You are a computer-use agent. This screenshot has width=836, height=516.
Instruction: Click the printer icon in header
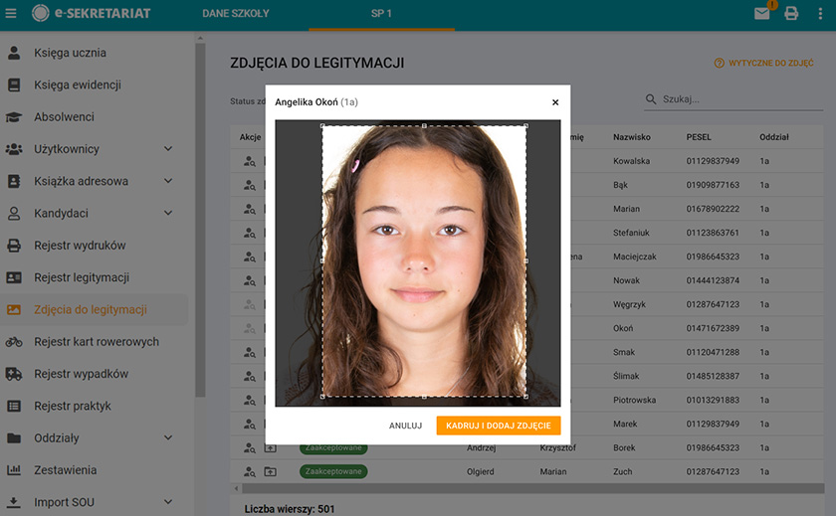tap(791, 14)
